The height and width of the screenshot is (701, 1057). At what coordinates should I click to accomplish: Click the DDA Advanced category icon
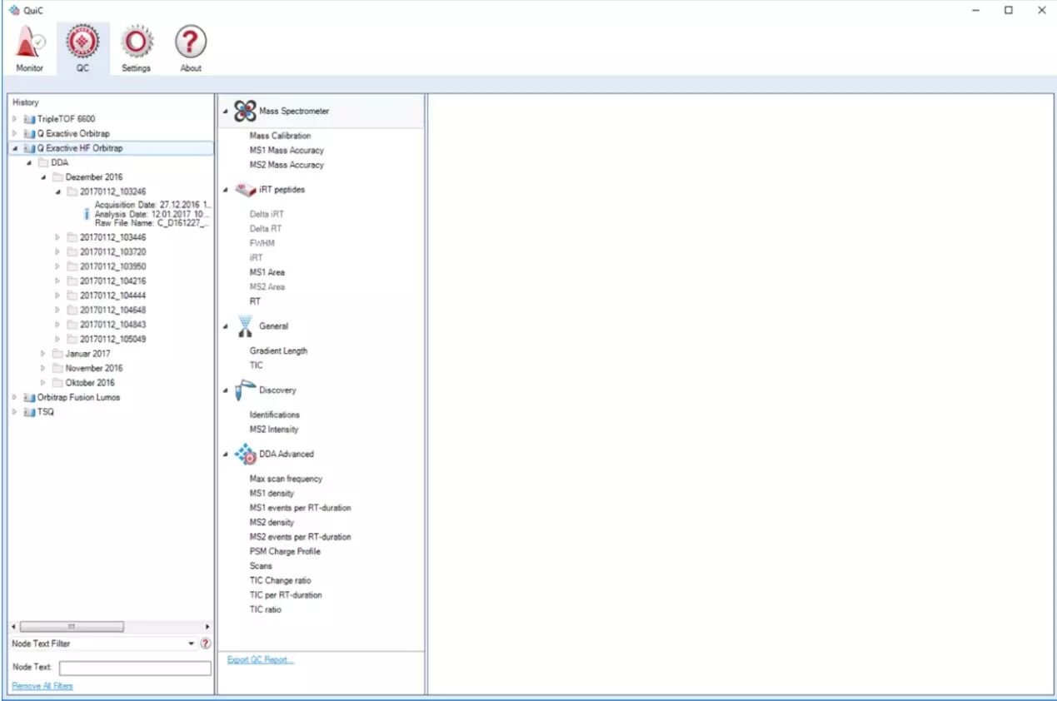click(245, 454)
